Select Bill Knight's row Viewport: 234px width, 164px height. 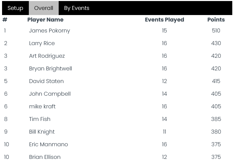tap(117, 132)
